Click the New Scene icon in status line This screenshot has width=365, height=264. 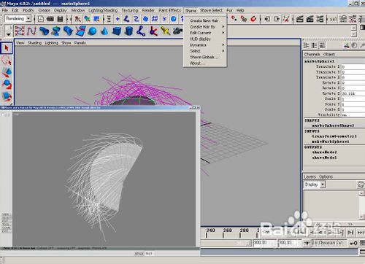point(41,19)
